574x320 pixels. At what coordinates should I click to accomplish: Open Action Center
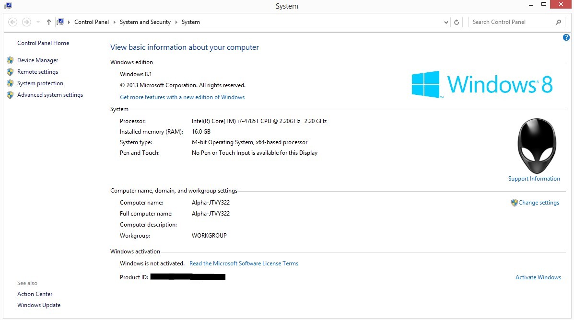click(35, 294)
